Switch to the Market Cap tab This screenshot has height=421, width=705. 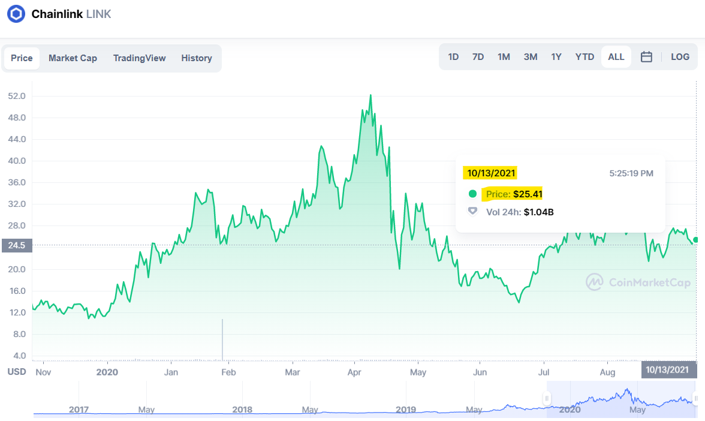(x=73, y=58)
